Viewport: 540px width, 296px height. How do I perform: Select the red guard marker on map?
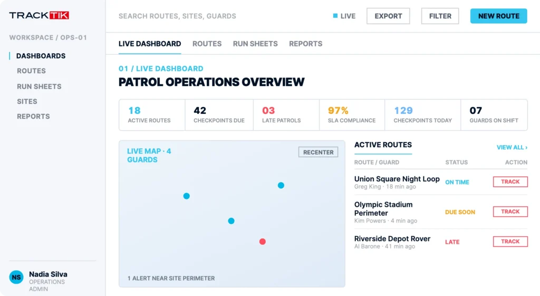263,242
